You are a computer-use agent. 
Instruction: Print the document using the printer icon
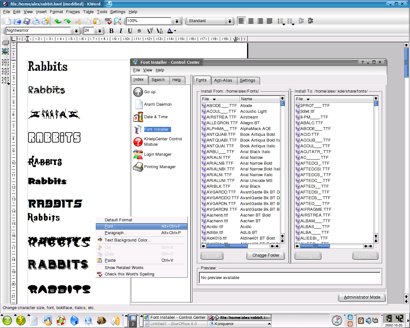click(x=36, y=21)
